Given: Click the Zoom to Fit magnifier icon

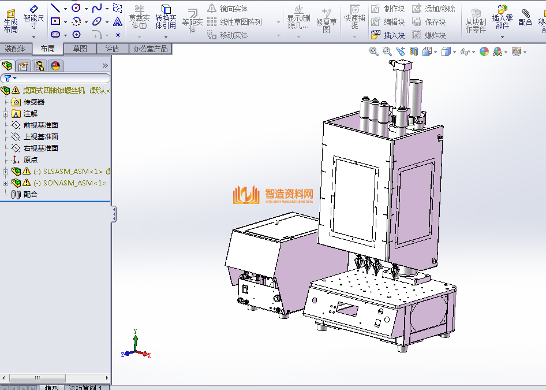Looking at the screenshot, I should pyautogui.click(x=373, y=51).
